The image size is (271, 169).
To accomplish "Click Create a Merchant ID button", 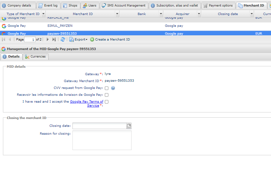I will click(x=110, y=40).
